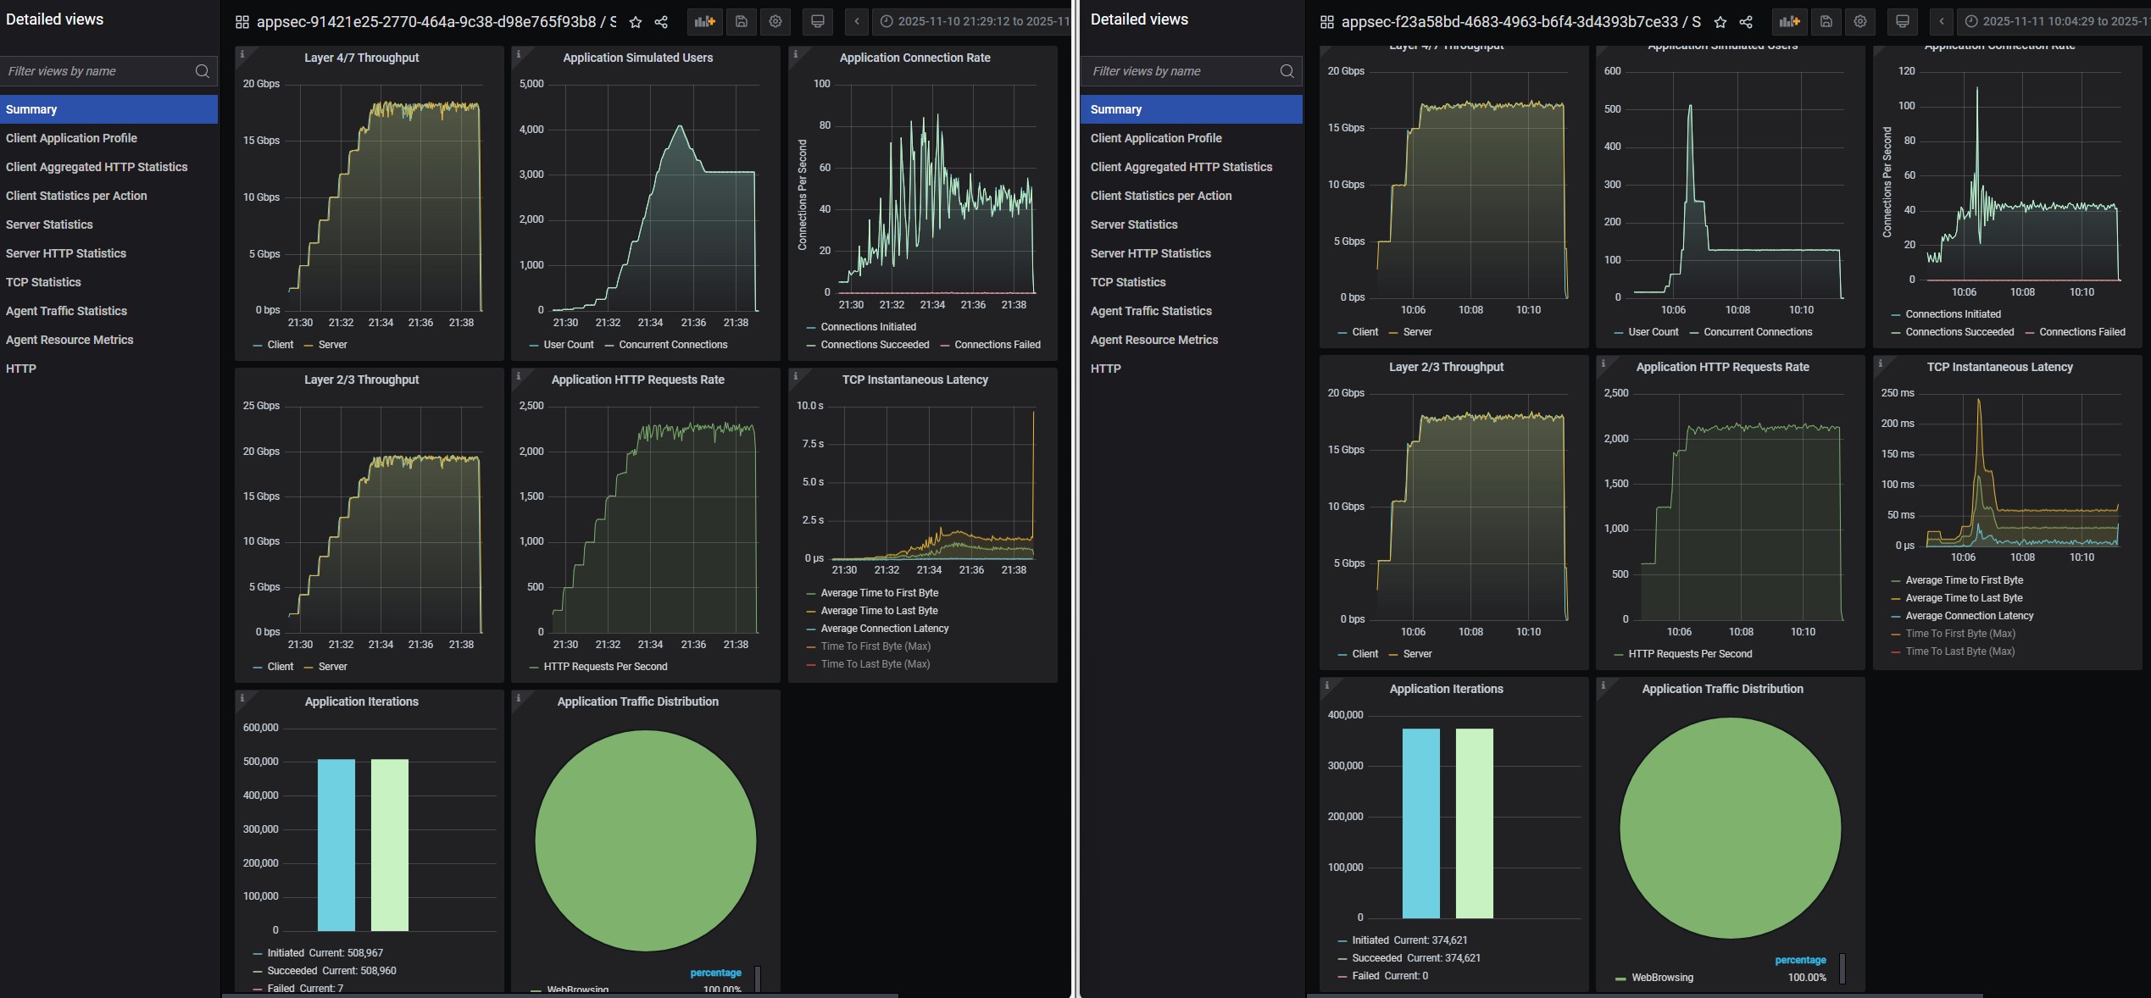Cycle view mode monitor icon in left dashboard

pos(817,22)
